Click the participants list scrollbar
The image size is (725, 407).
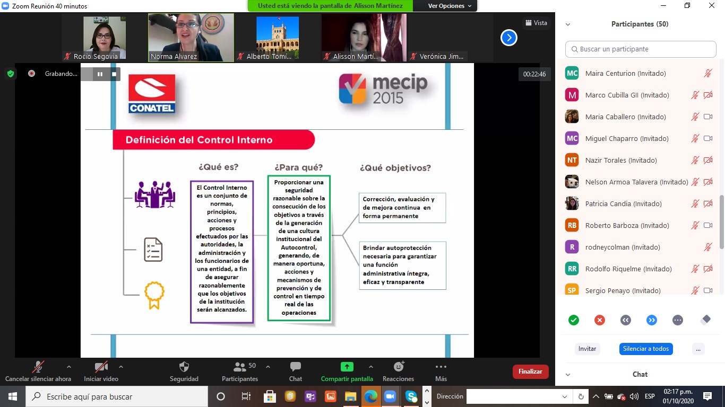(721, 222)
